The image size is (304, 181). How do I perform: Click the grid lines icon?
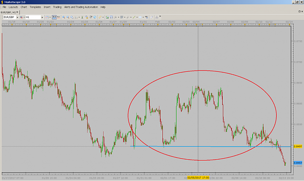pyautogui.click(x=122, y=17)
